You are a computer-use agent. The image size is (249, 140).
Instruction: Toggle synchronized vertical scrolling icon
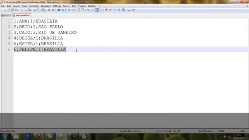[79, 10]
